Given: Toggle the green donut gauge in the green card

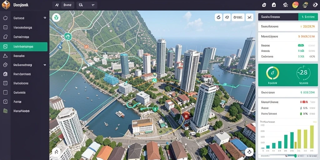Looking at the screenshot, I should 272,73.
